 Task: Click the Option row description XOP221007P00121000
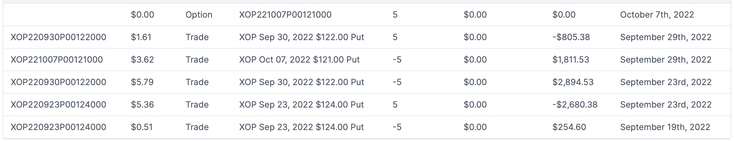point(285,15)
